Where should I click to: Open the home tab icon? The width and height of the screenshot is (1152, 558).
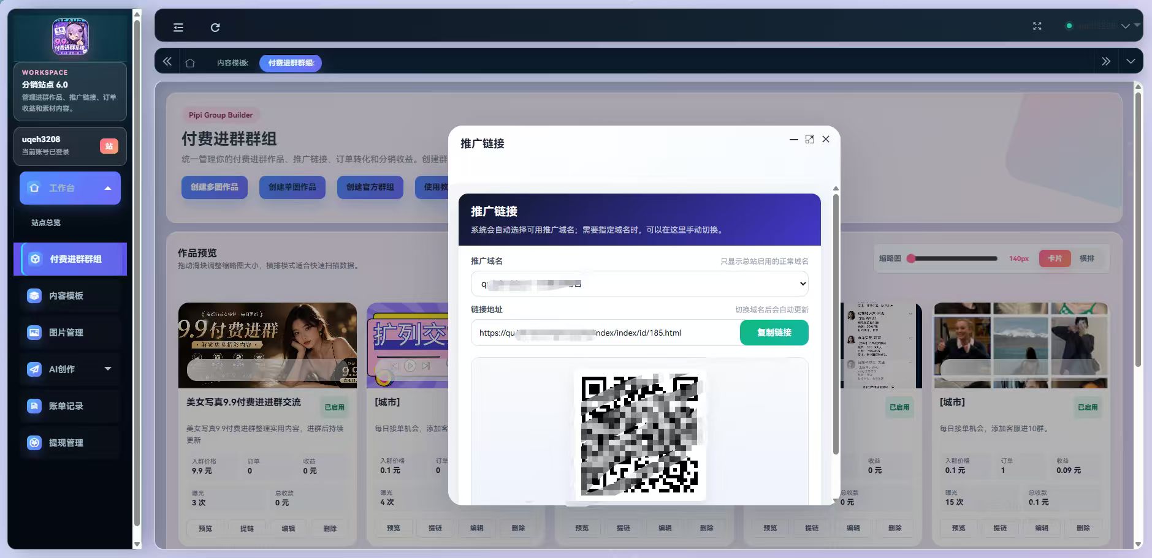pos(190,62)
